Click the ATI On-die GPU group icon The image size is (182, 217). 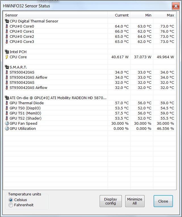tap(7, 98)
